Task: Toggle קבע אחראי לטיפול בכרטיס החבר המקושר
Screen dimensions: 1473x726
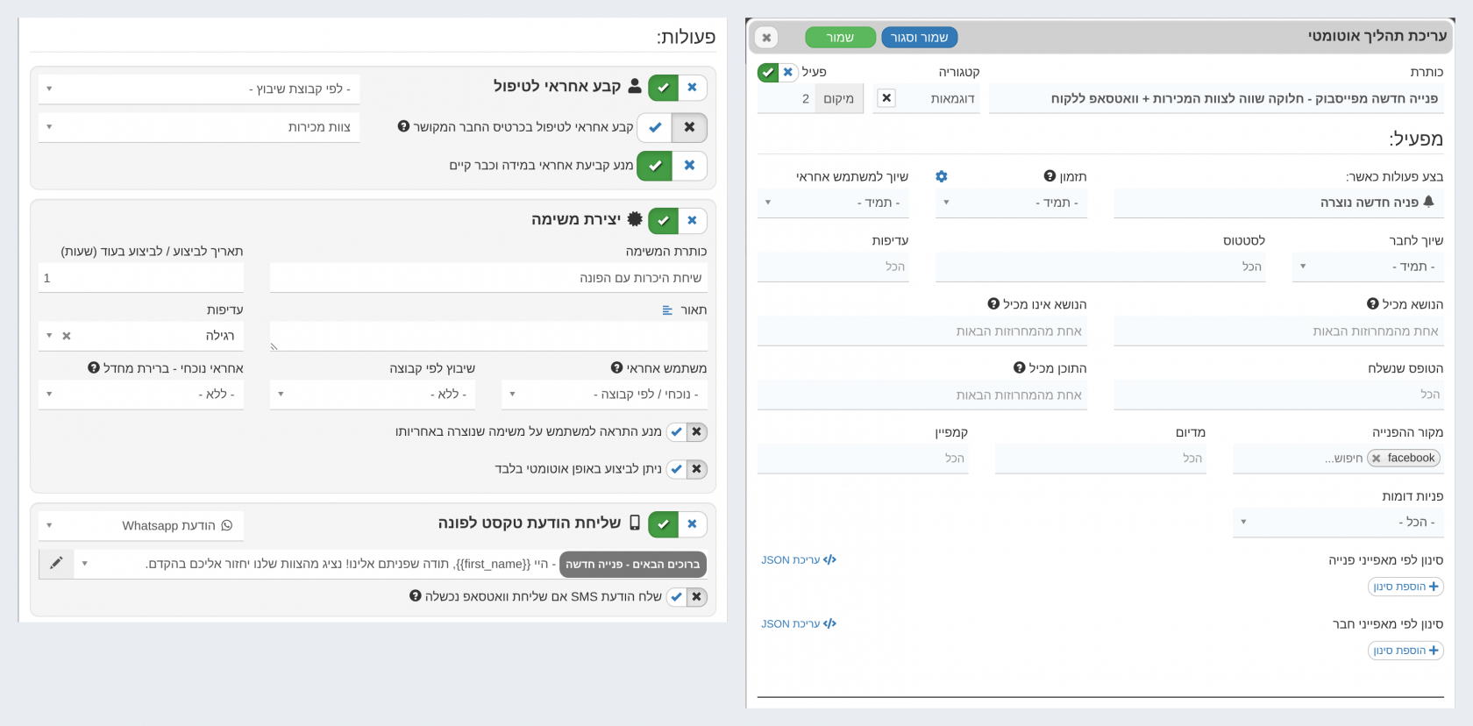Action: (672, 127)
